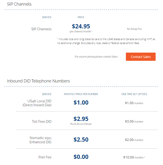
Task: Click the $1.00/number setup fee
Action: pyautogui.click(x=134, y=103)
